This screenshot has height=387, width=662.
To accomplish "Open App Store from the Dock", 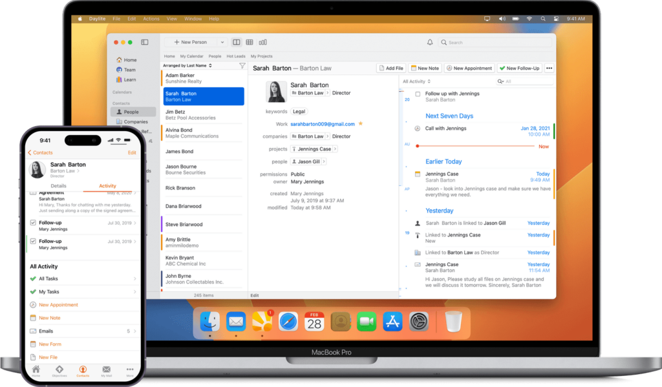I will coord(392,322).
